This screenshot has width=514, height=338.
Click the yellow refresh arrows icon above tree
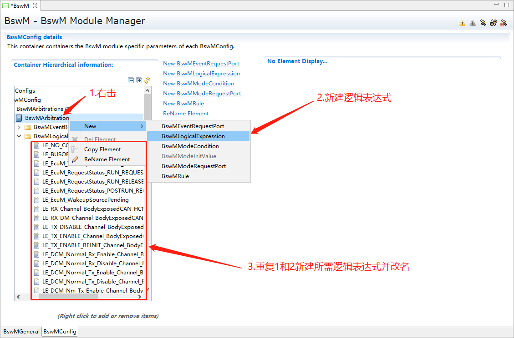click(x=147, y=80)
